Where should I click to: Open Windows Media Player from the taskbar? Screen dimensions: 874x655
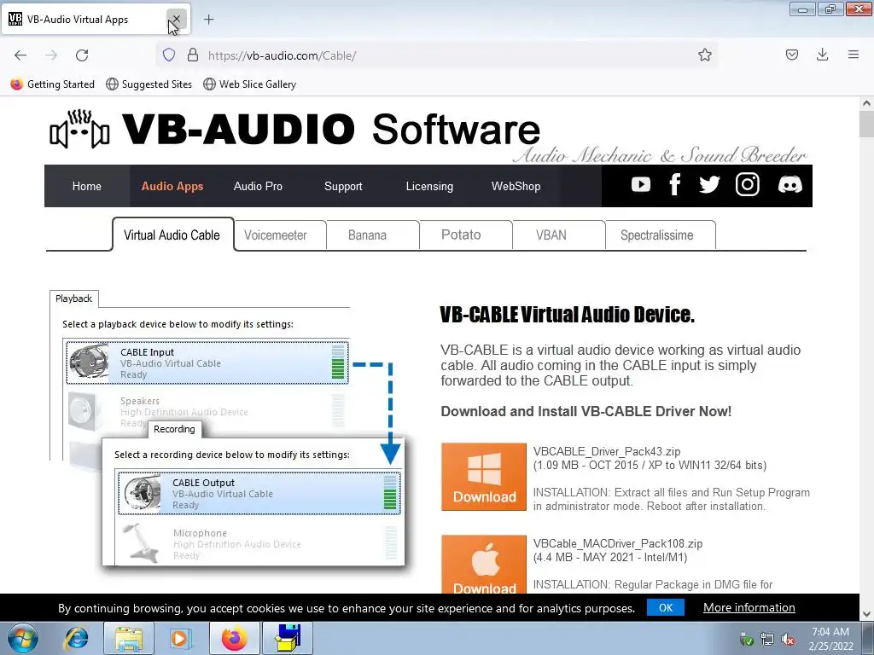[179, 638]
